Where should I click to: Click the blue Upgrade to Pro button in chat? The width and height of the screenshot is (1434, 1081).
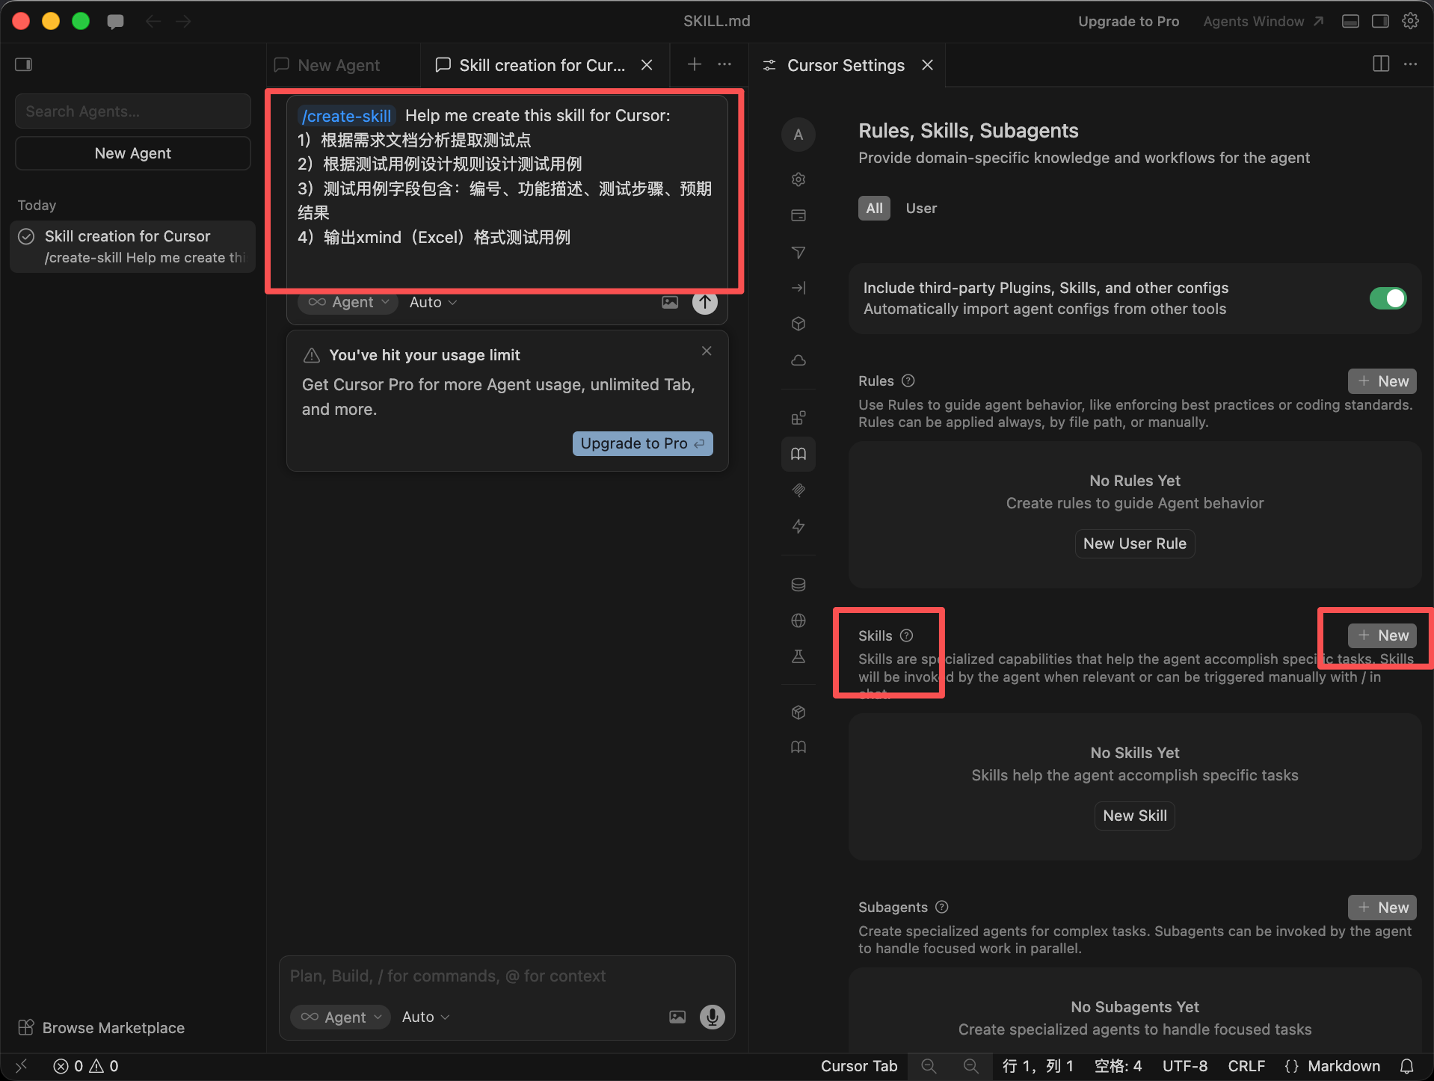coord(642,443)
